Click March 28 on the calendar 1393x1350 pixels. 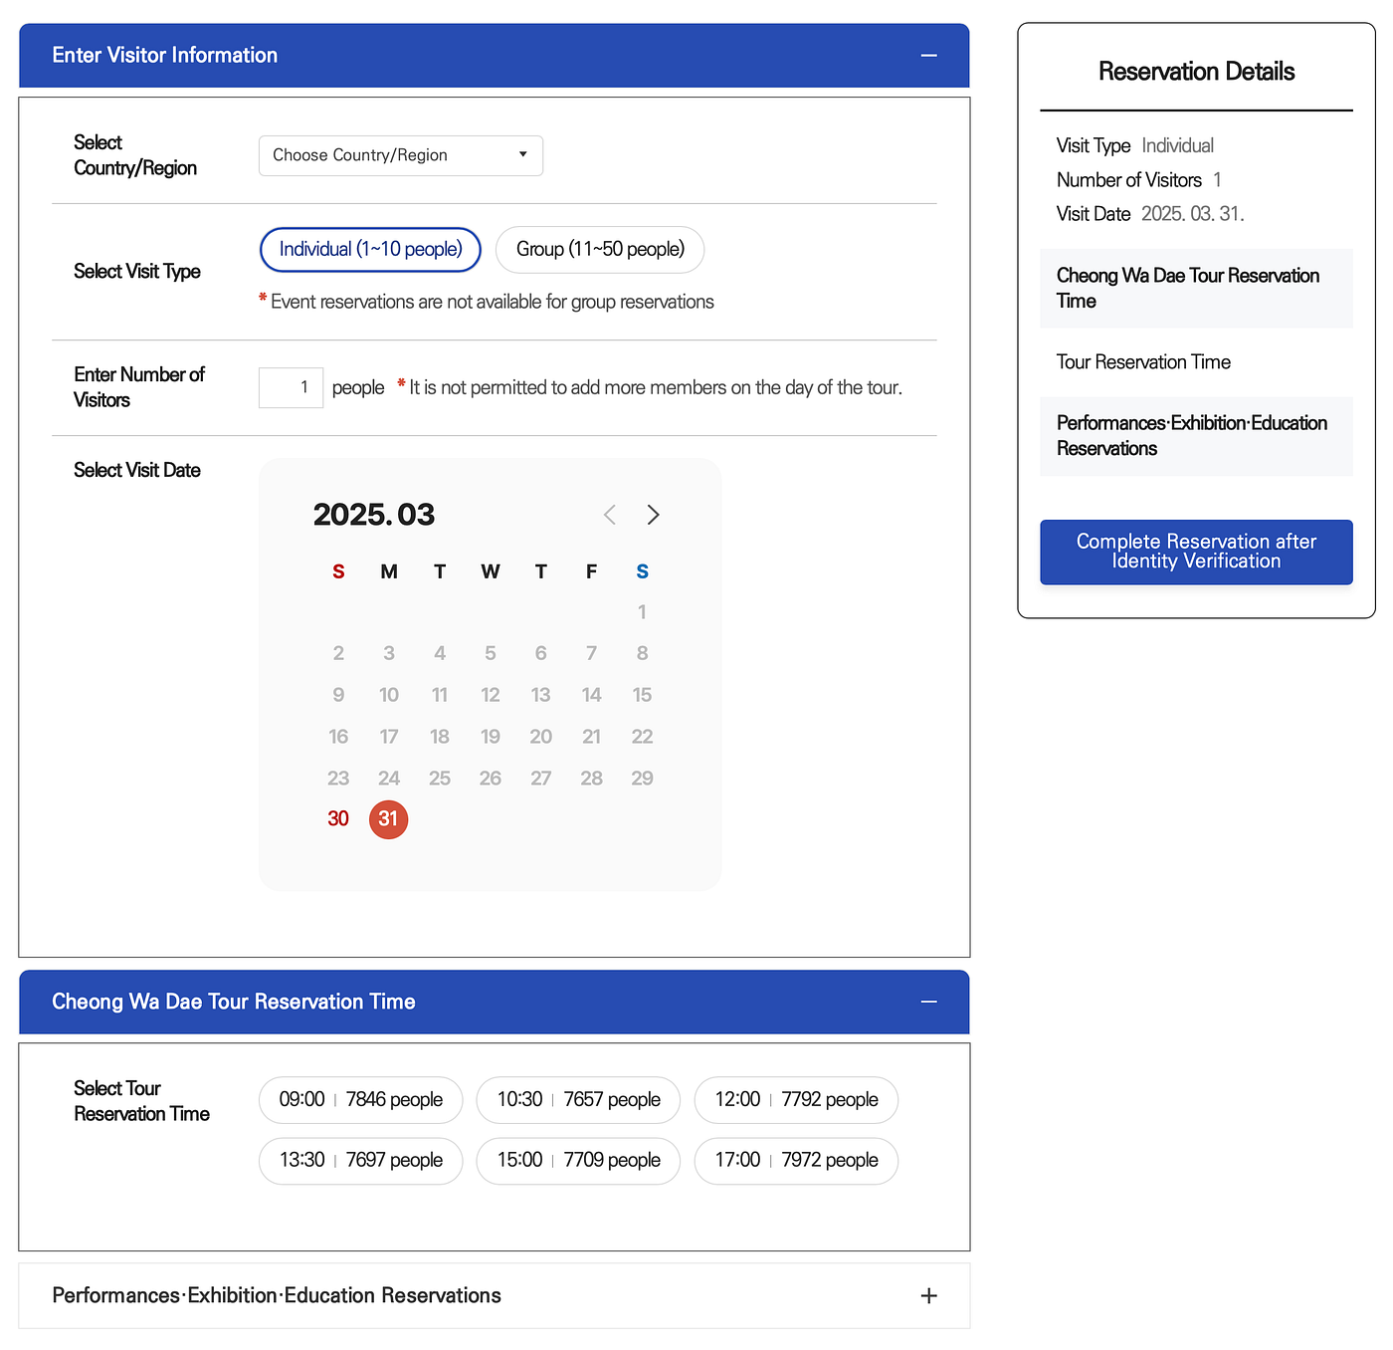click(x=591, y=779)
